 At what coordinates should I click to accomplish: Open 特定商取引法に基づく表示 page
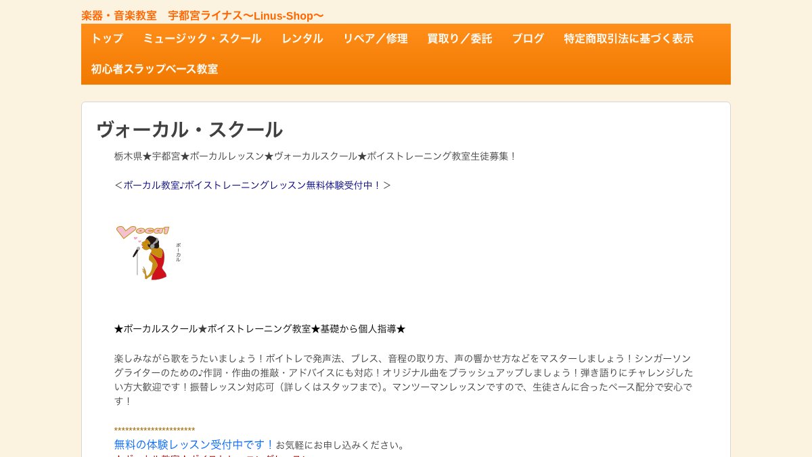[x=629, y=39]
